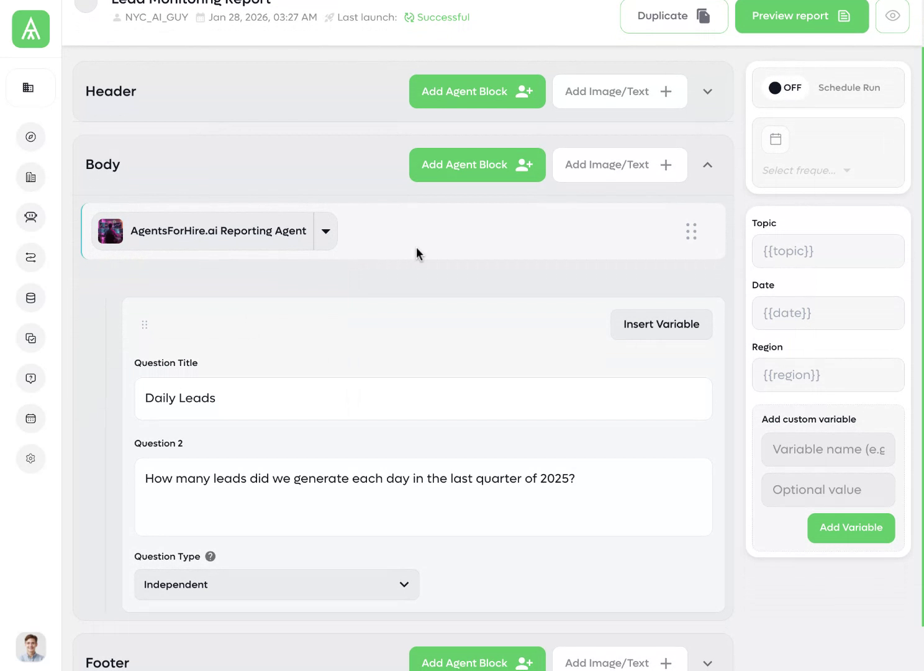
Task: Open the companies buildings icon in sidebar
Action: coord(30,177)
